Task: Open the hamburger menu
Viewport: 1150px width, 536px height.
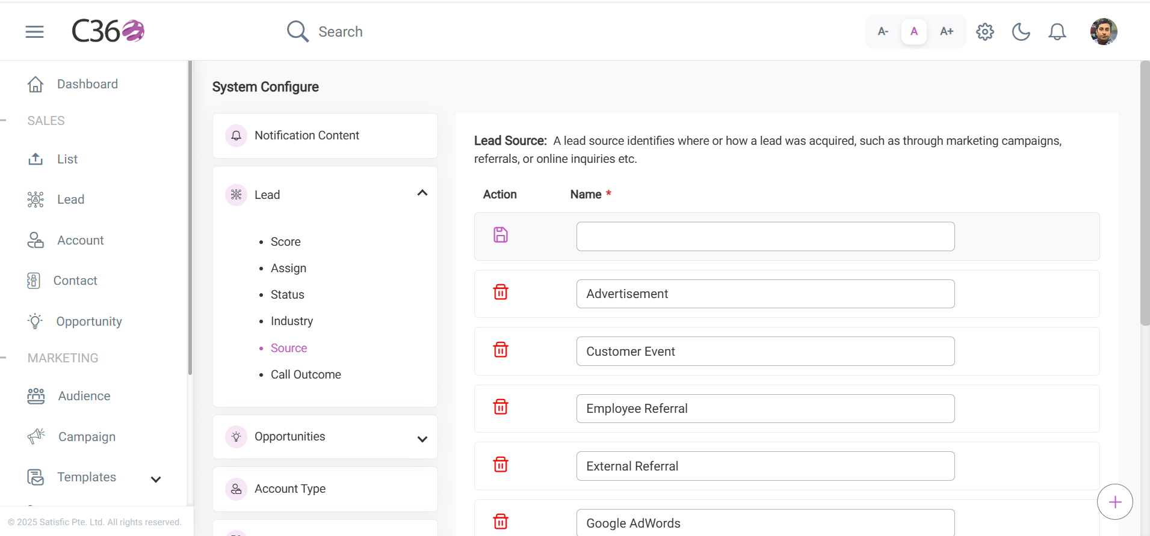Action: (34, 32)
